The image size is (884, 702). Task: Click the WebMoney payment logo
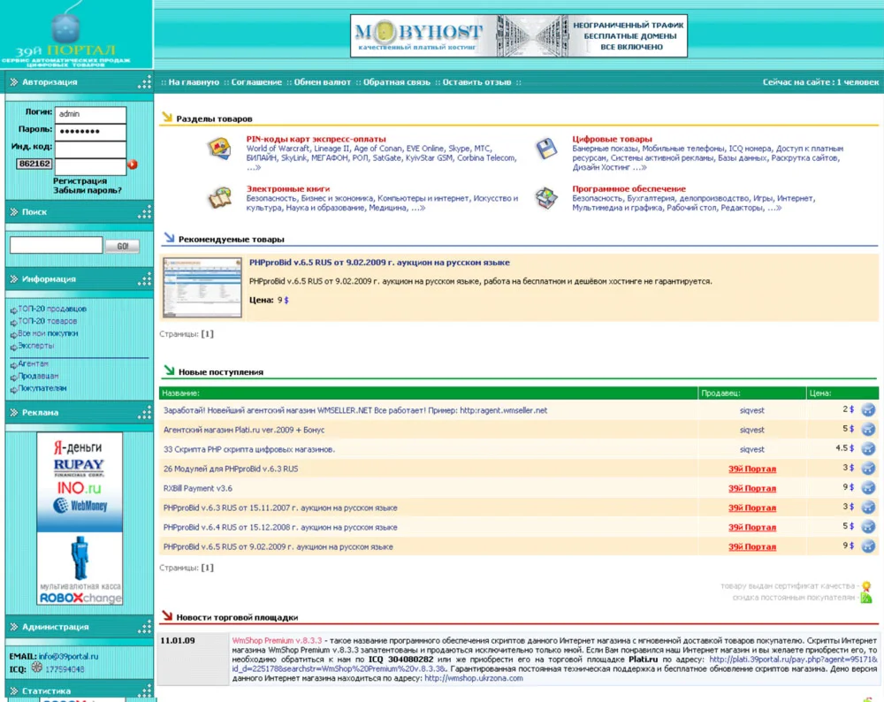tap(80, 506)
